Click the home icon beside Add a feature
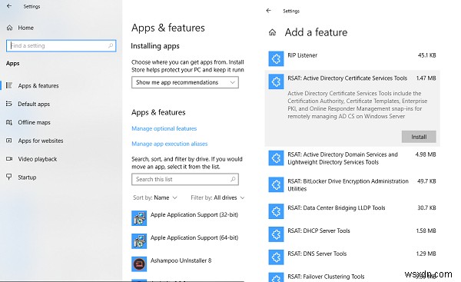 coord(273,32)
